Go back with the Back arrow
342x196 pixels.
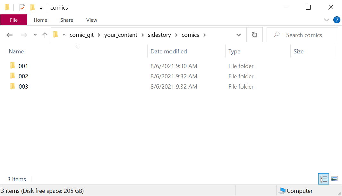point(10,35)
